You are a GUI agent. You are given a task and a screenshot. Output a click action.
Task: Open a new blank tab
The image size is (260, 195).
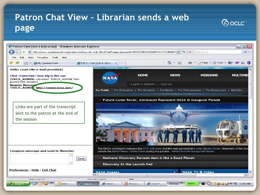(x=122, y=63)
